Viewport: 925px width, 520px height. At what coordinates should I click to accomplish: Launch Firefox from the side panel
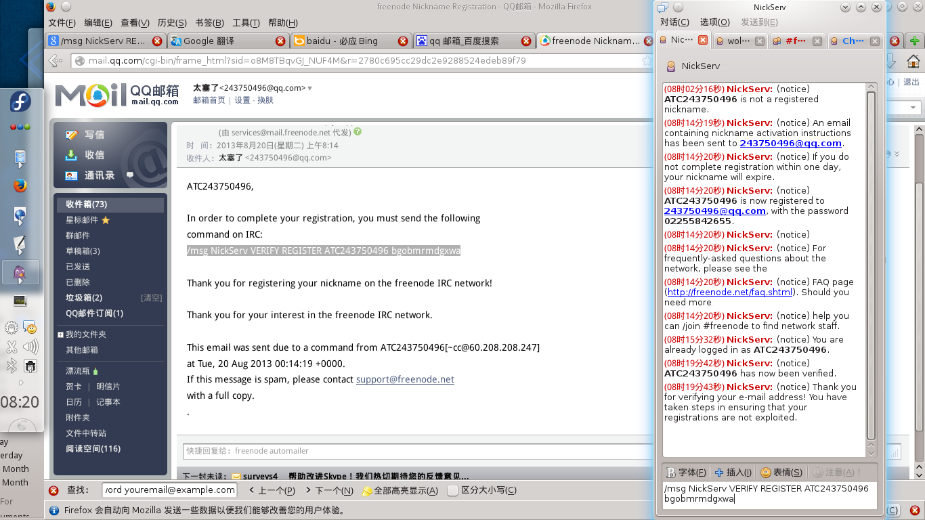coord(20,186)
